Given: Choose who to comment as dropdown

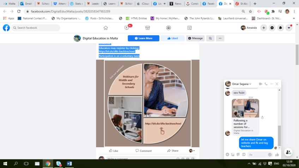Looking at the screenshot, I should 192,151.
